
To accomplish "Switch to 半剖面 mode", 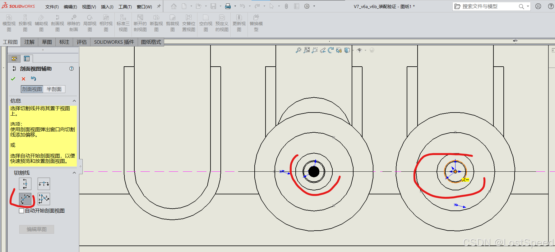I will [54, 89].
